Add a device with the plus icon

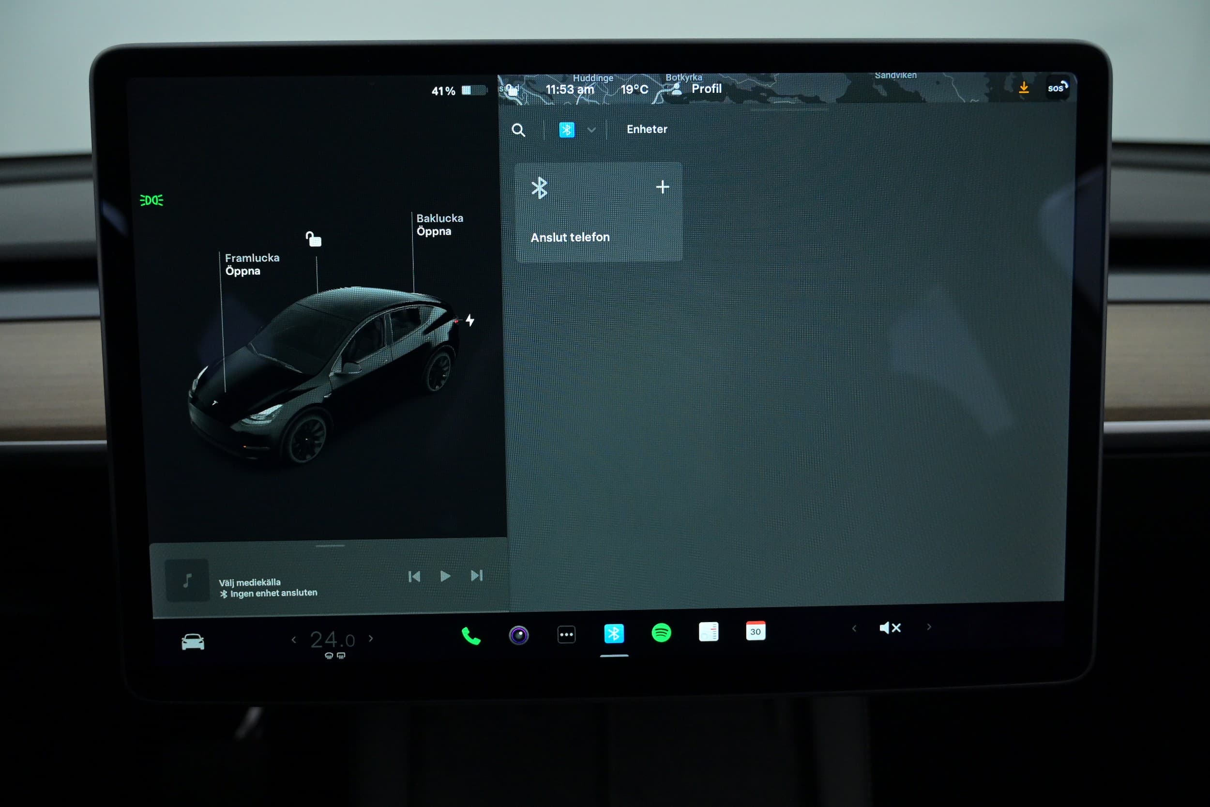click(663, 187)
